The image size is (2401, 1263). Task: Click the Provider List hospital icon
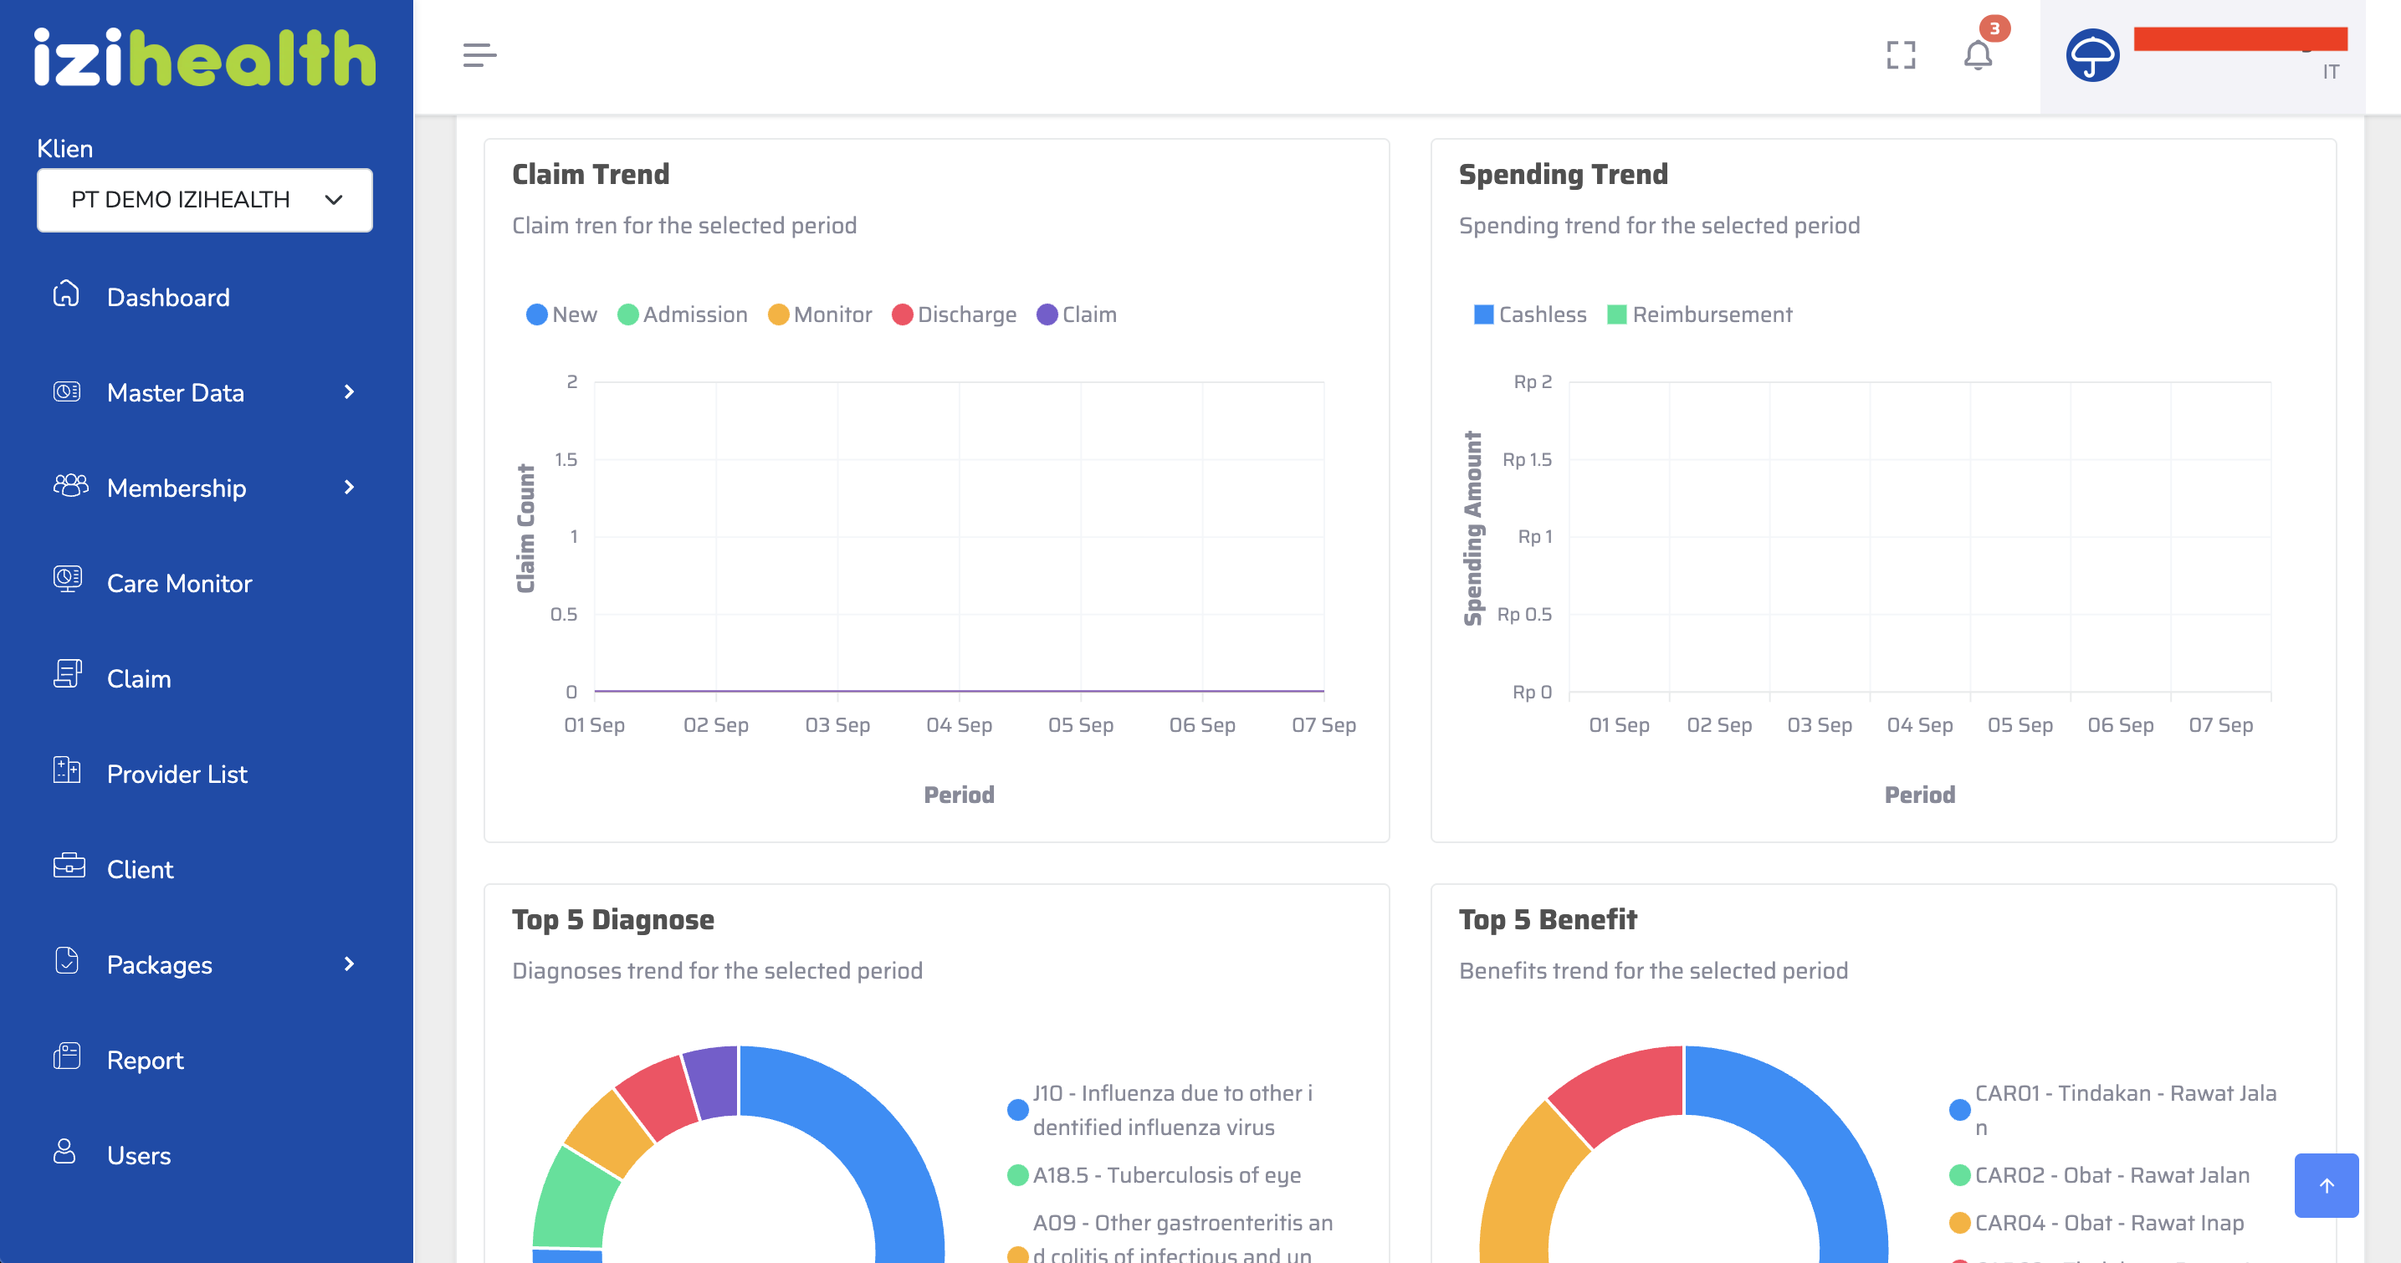coord(66,770)
